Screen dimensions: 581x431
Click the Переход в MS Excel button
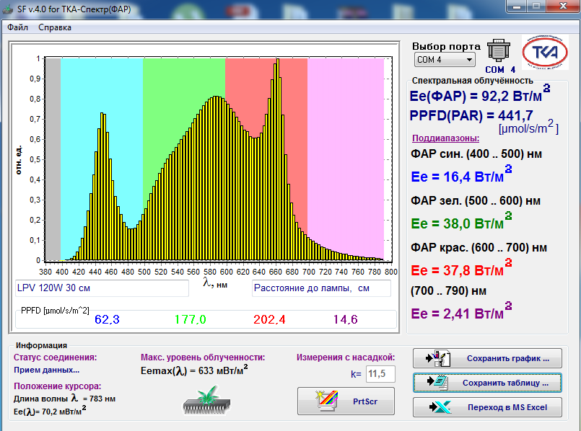click(x=487, y=407)
